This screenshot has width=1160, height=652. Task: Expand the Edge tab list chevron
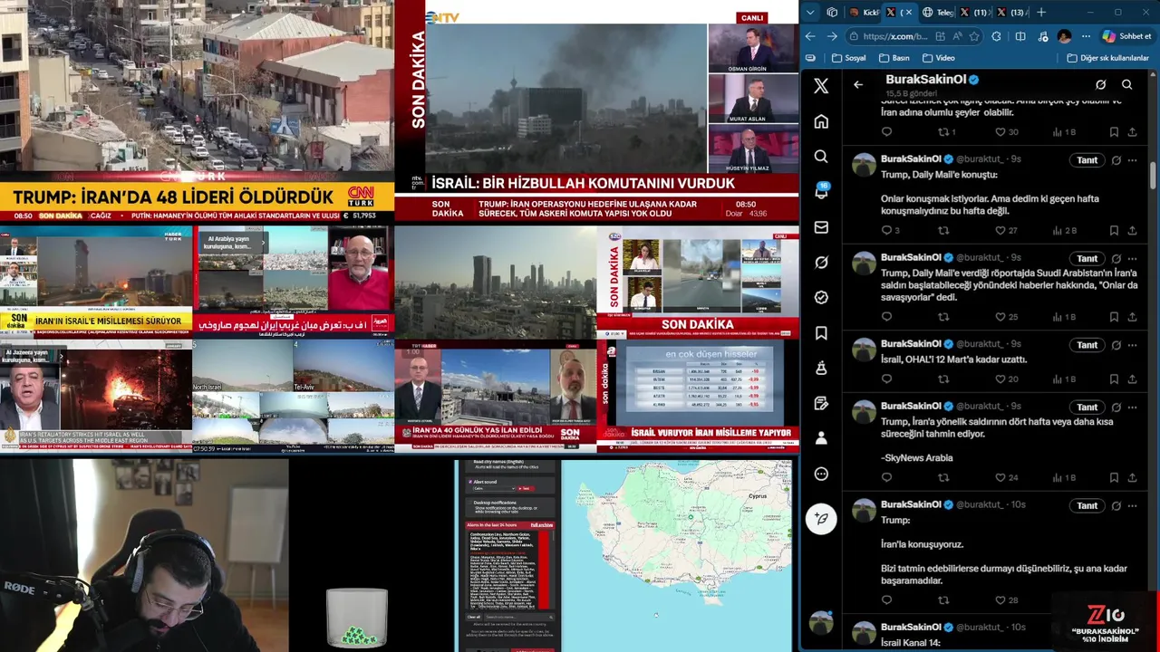pyautogui.click(x=810, y=12)
